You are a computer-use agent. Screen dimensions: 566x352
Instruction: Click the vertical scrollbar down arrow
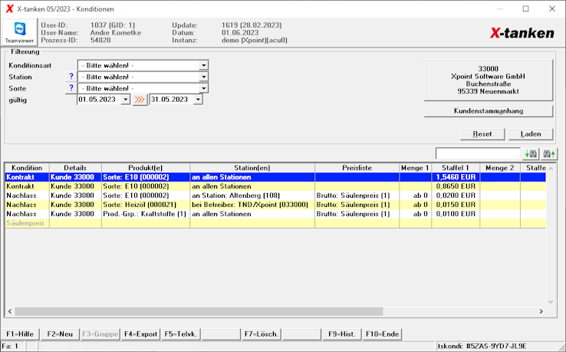pos(551,302)
